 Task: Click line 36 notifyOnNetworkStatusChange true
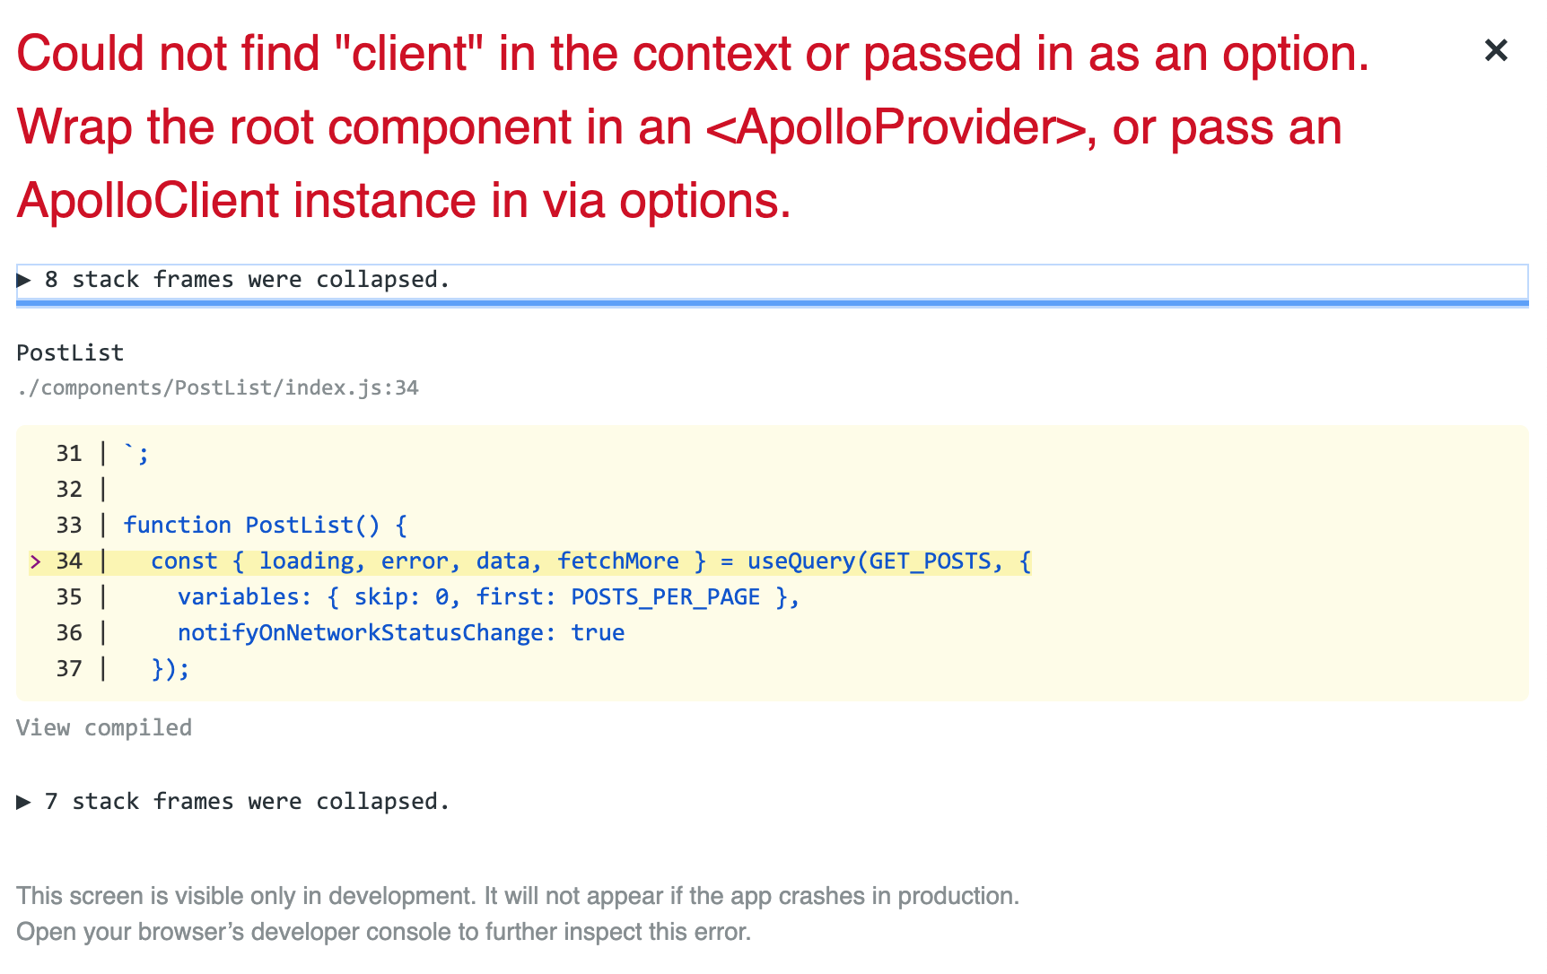coord(401,632)
